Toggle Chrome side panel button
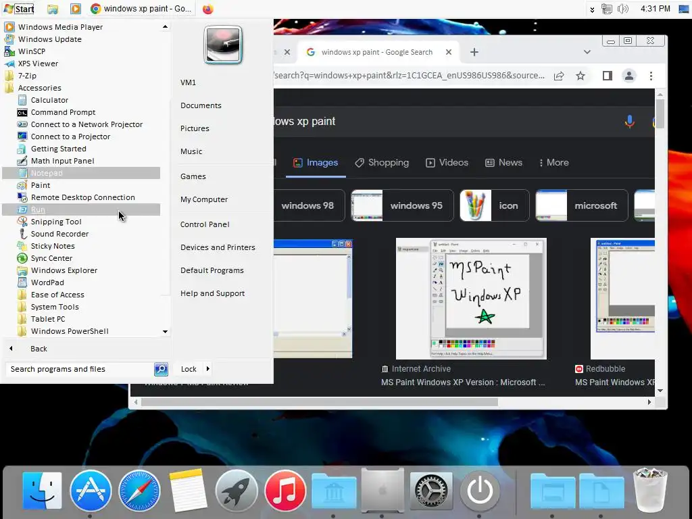The image size is (692, 519). click(x=608, y=76)
